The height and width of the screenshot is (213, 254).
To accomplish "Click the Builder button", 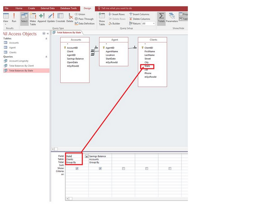I will tap(114, 24).
